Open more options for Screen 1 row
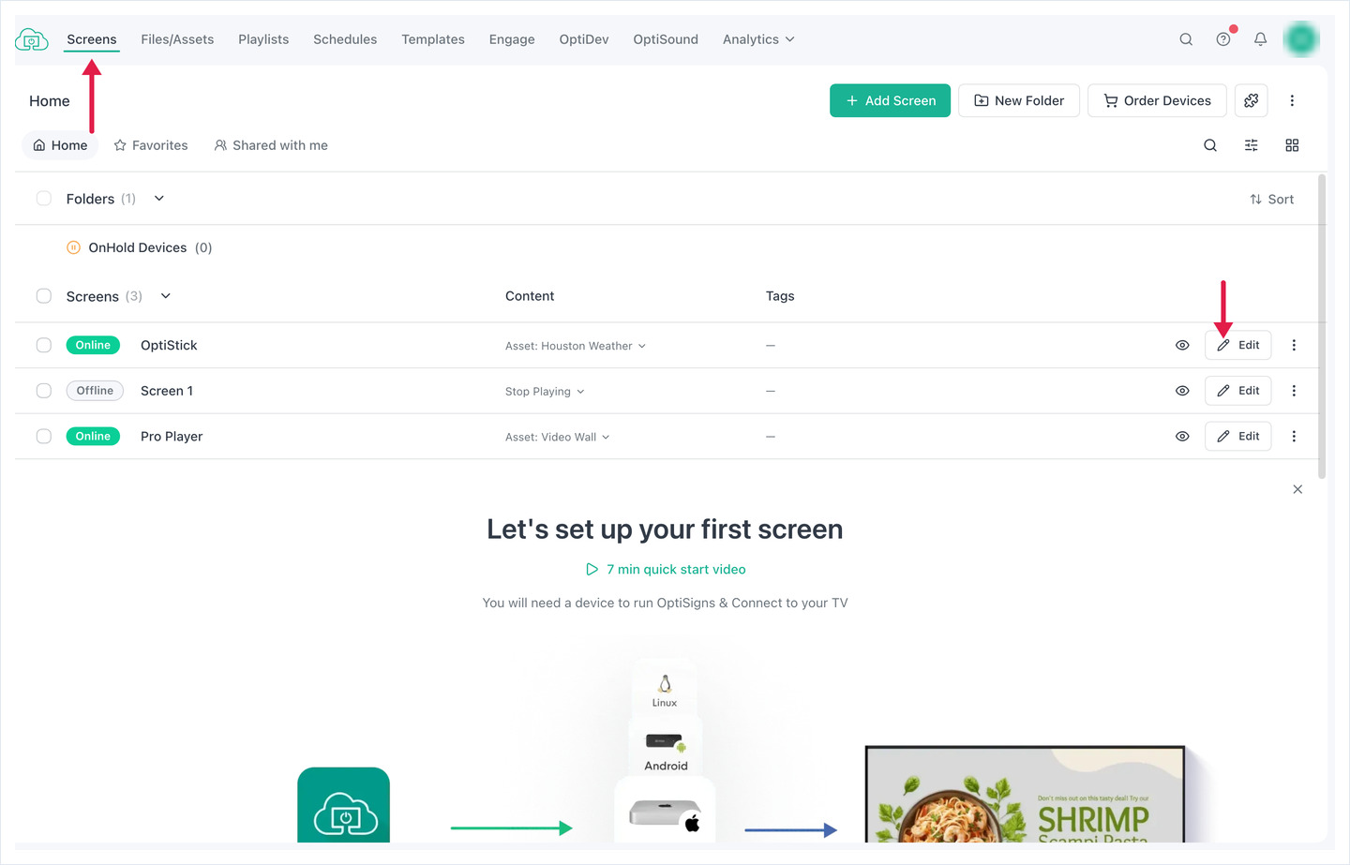Image resolution: width=1350 pixels, height=865 pixels. pyautogui.click(x=1294, y=391)
